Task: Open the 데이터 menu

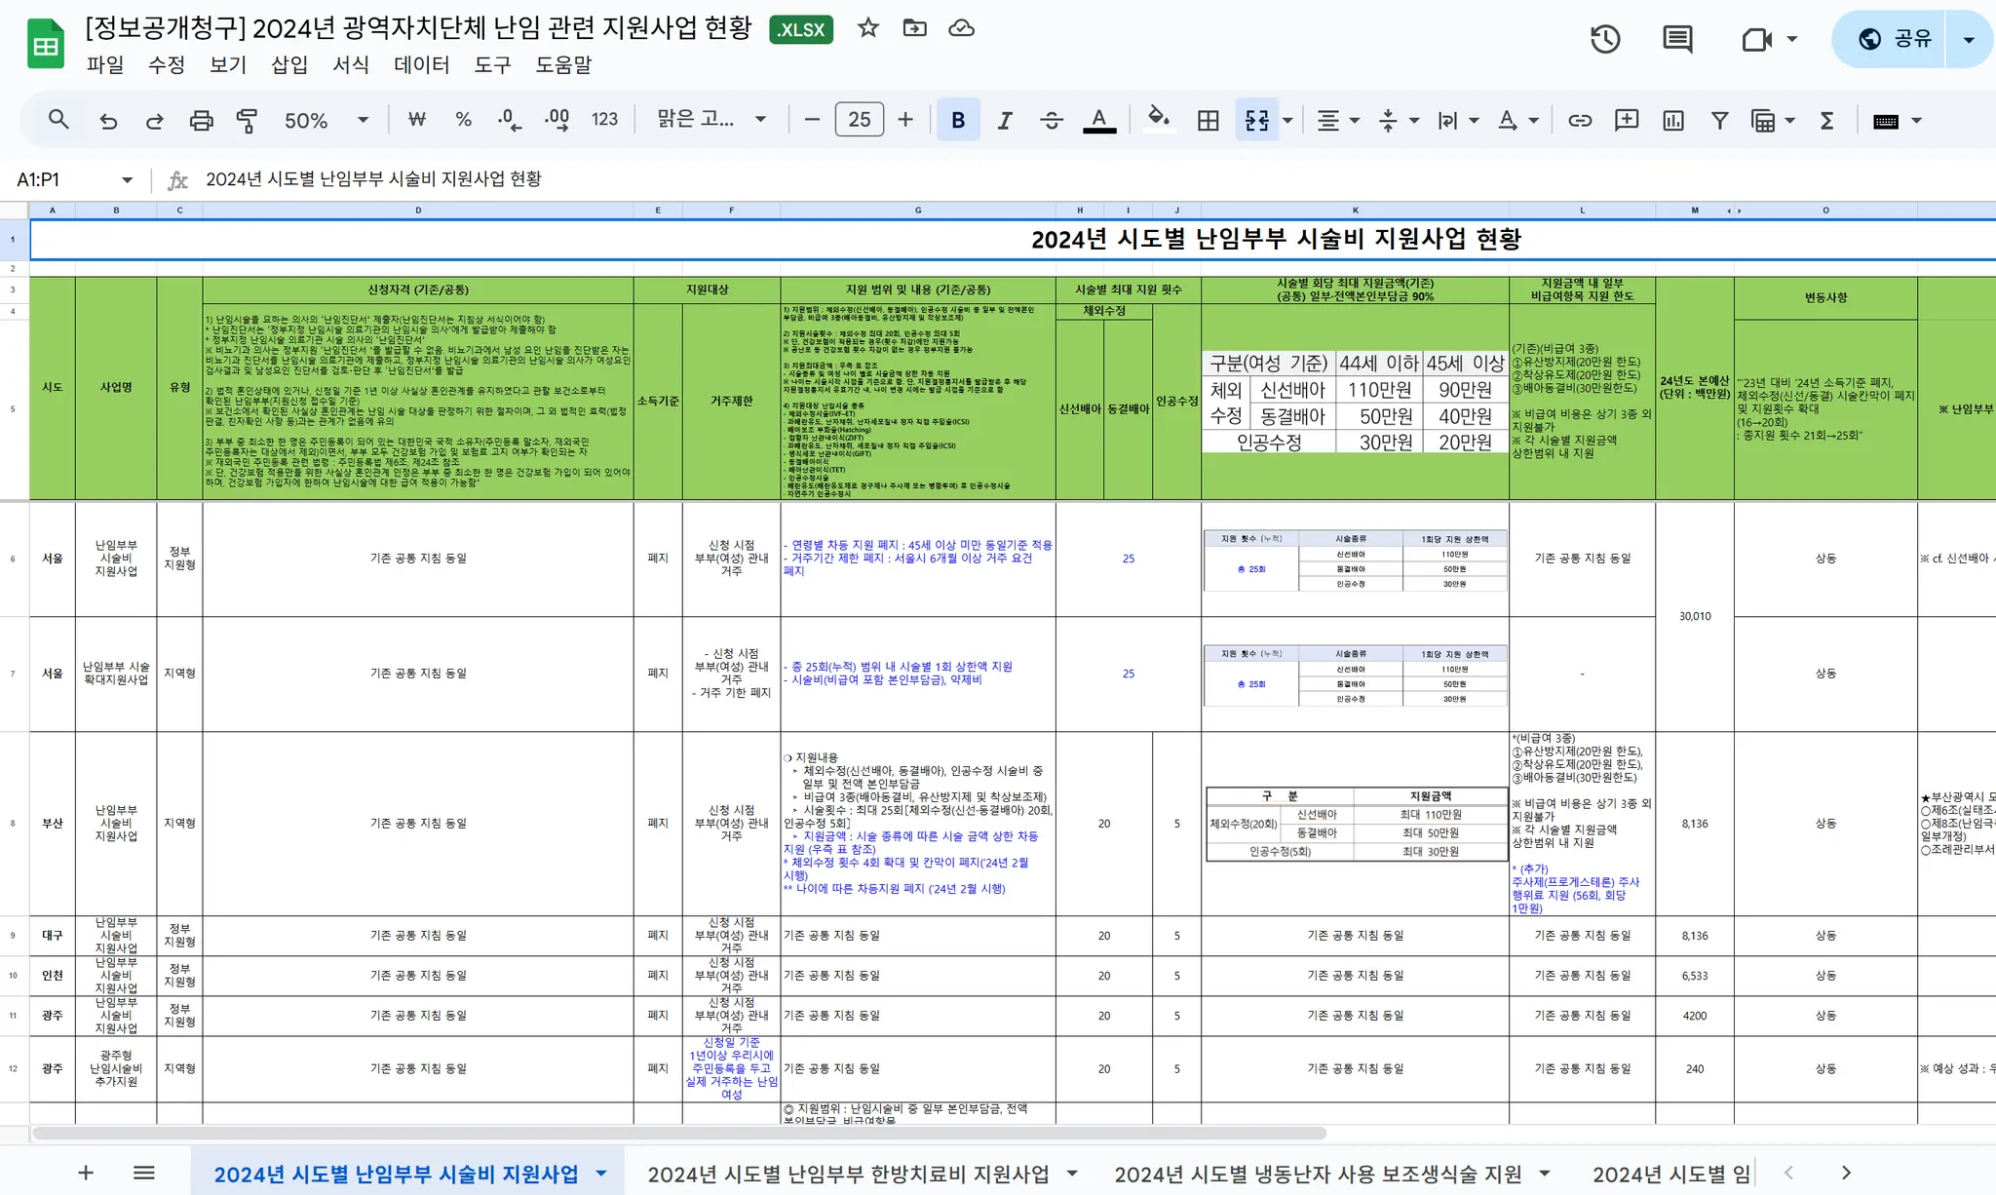Action: tap(421, 64)
